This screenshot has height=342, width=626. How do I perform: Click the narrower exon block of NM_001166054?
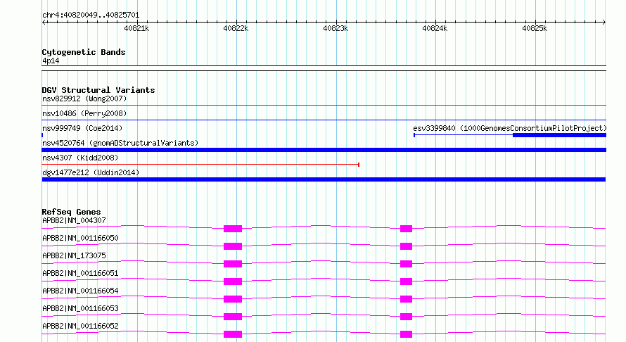[406, 299]
